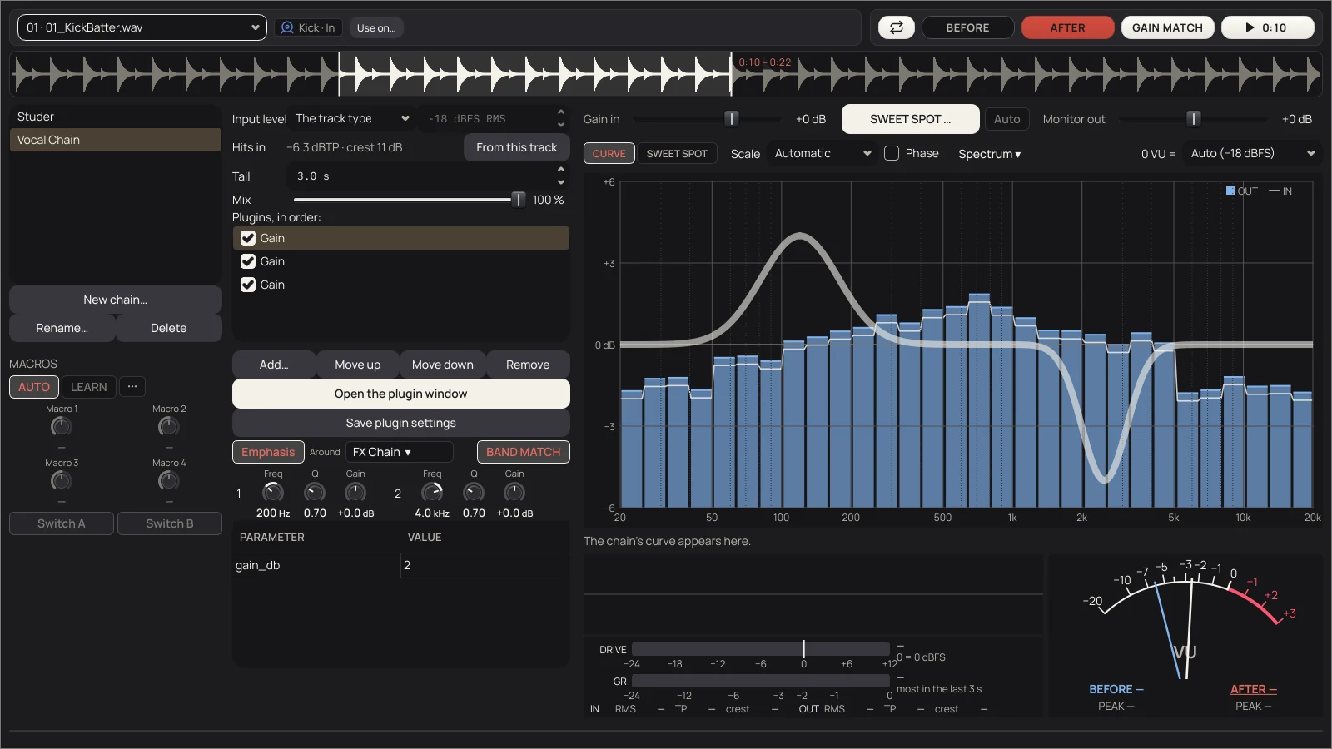Move the plugin down
This screenshot has width=1332, height=749.
coord(443,365)
